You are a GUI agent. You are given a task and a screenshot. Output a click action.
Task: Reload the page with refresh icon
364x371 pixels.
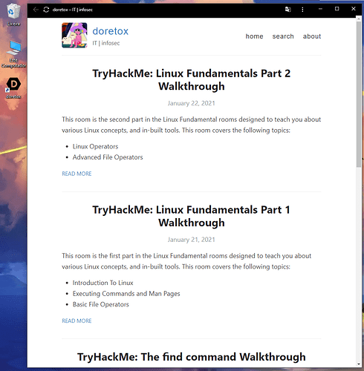click(x=46, y=10)
